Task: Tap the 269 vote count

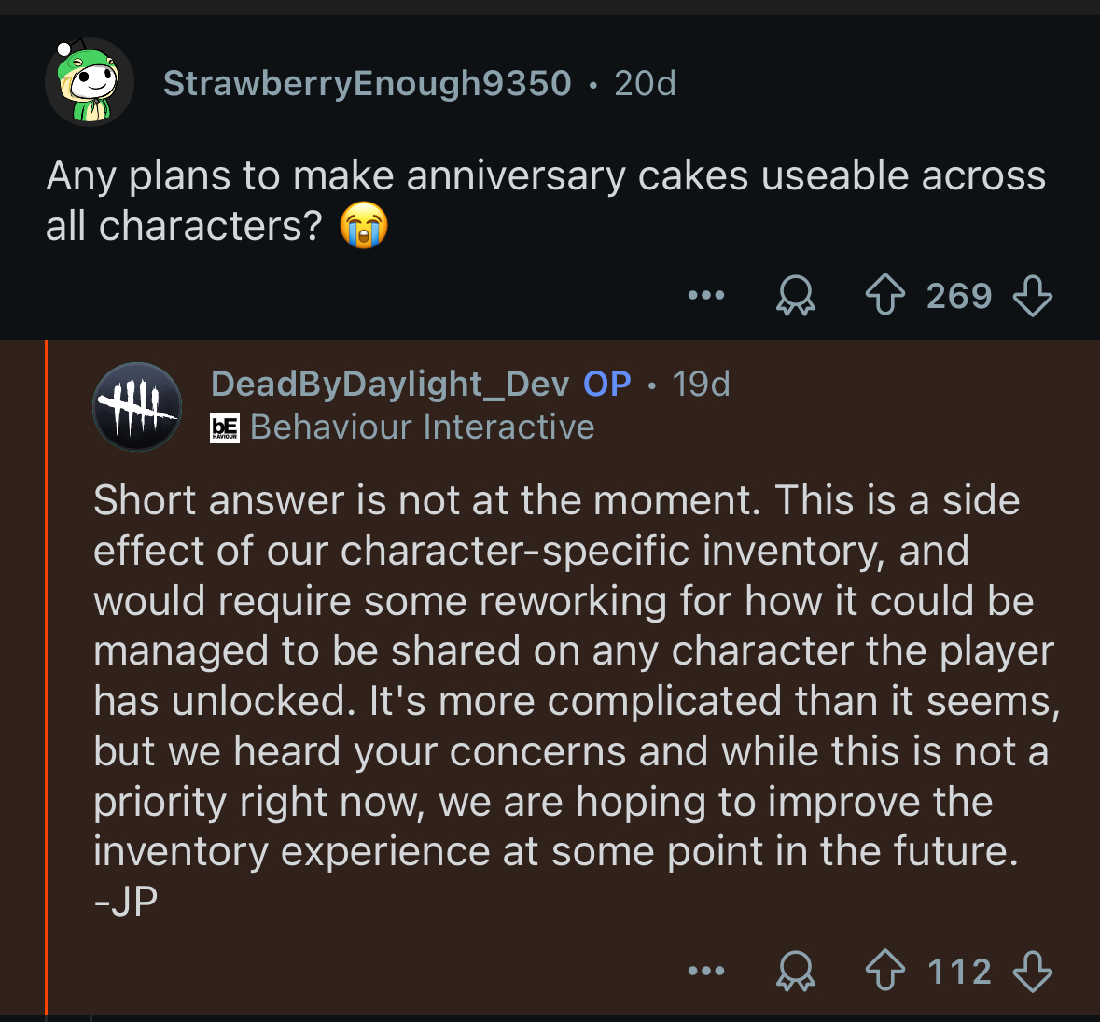Action: click(x=958, y=297)
